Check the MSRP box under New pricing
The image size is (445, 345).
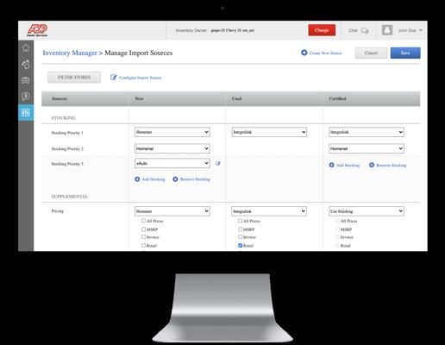(x=143, y=229)
